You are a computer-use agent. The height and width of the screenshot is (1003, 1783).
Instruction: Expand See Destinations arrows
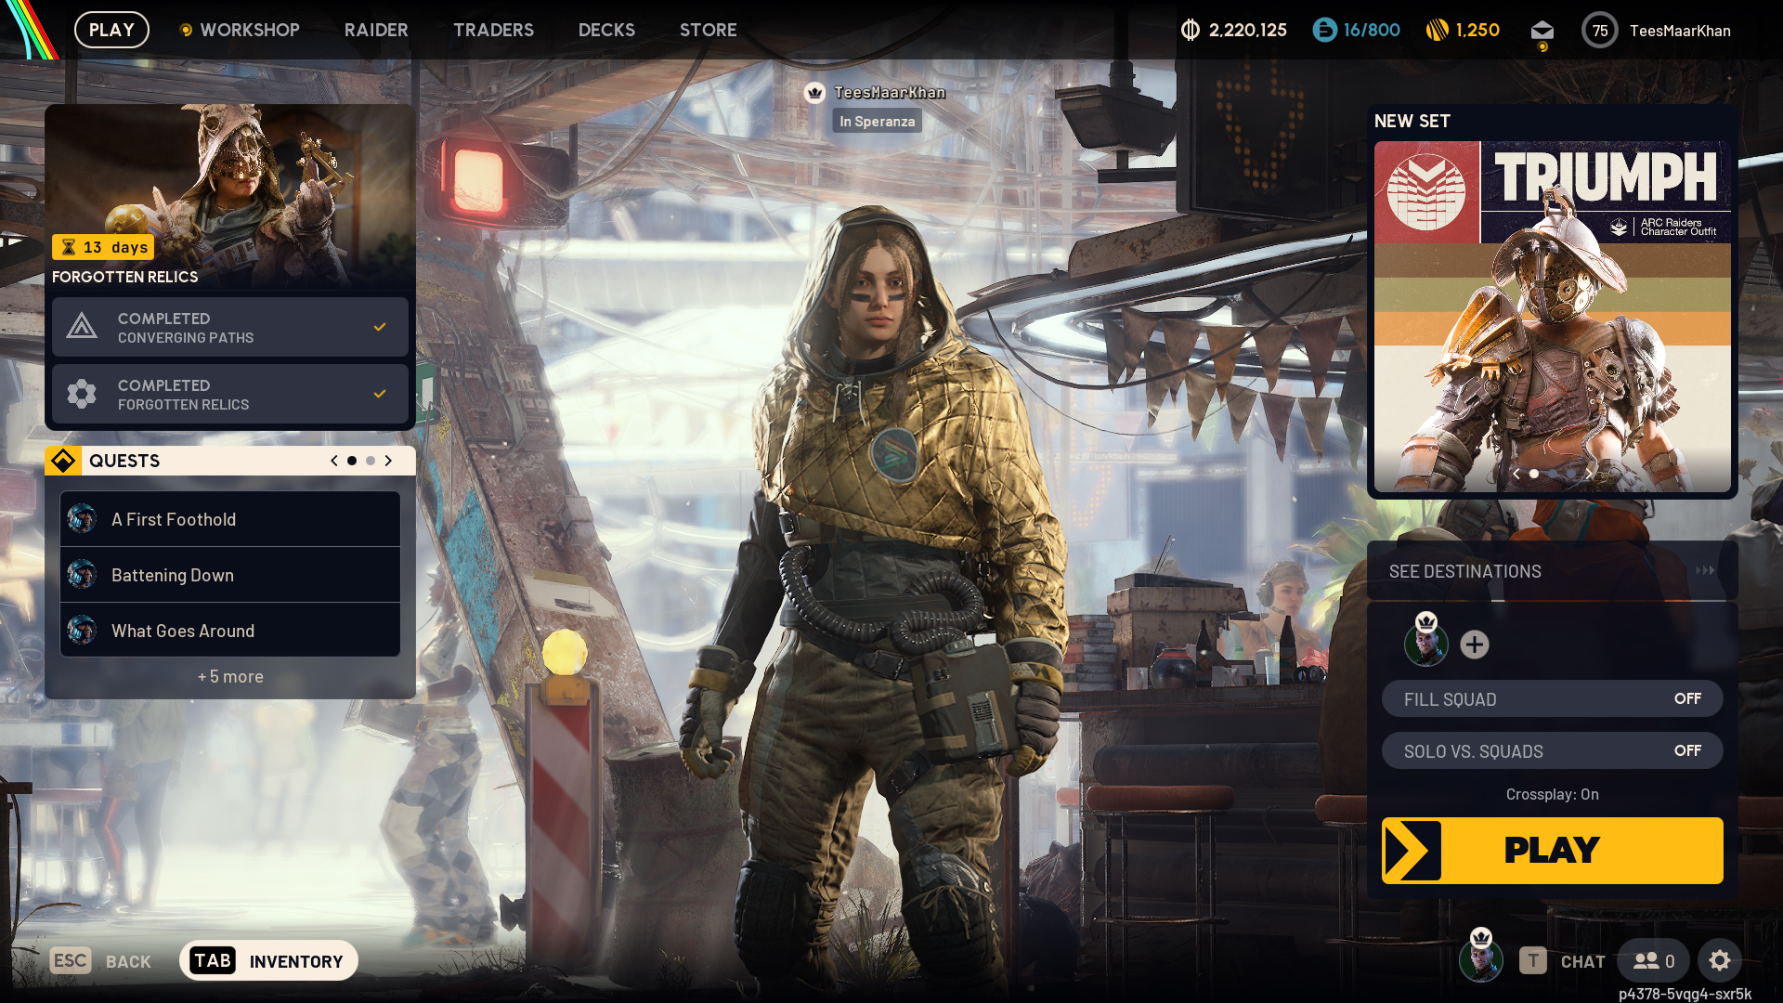1705,571
